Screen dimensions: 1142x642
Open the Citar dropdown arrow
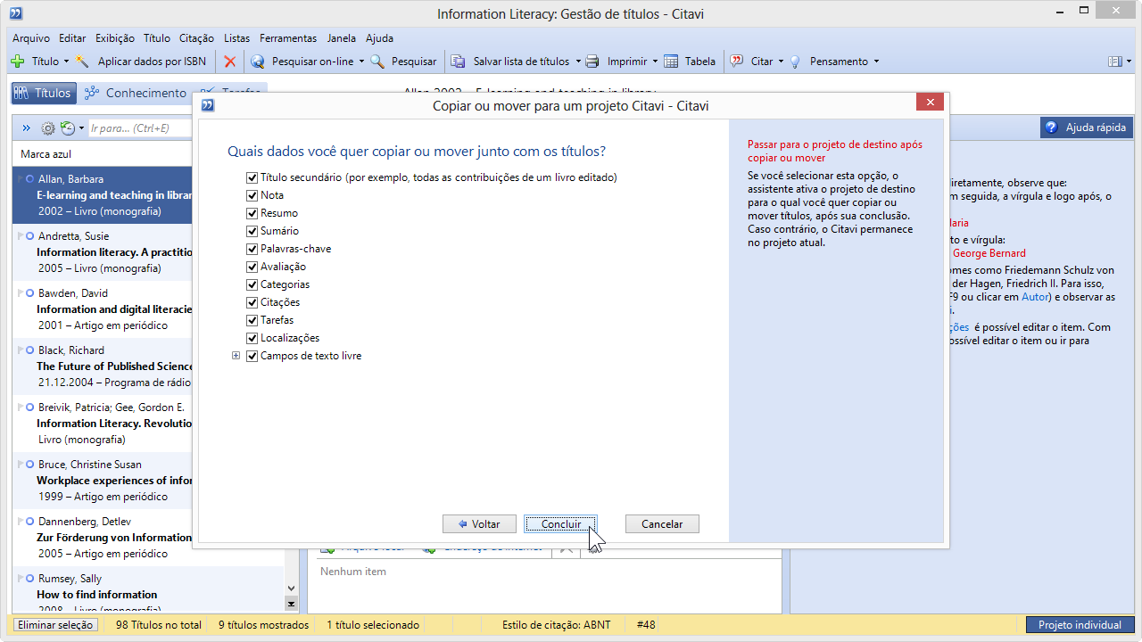781,62
